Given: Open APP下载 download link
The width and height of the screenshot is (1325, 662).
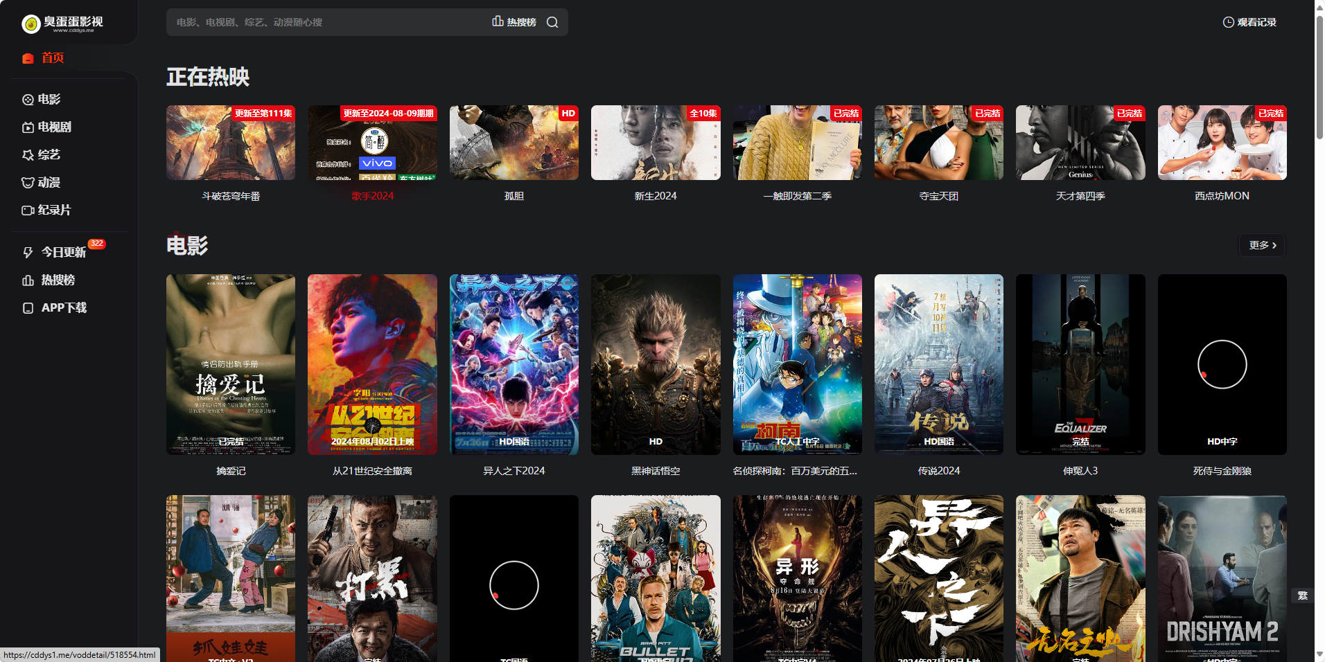Looking at the screenshot, I should 64,308.
